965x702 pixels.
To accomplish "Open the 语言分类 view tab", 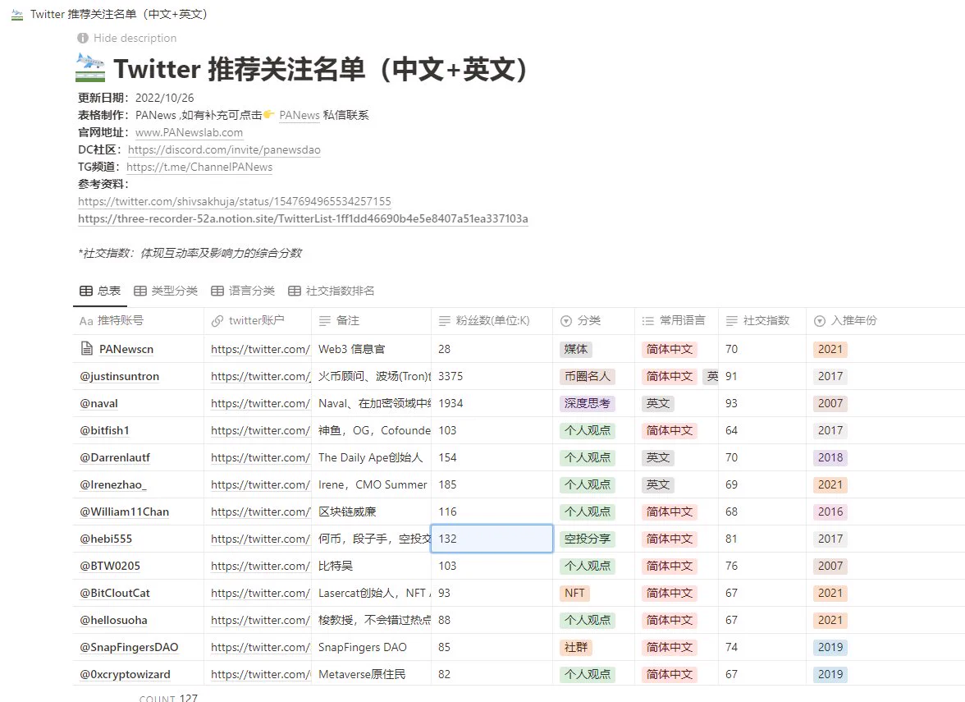I will pos(243,291).
